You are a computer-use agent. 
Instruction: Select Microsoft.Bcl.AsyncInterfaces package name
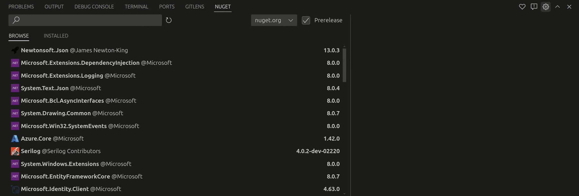(62, 101)
